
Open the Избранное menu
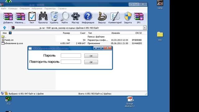37,9
